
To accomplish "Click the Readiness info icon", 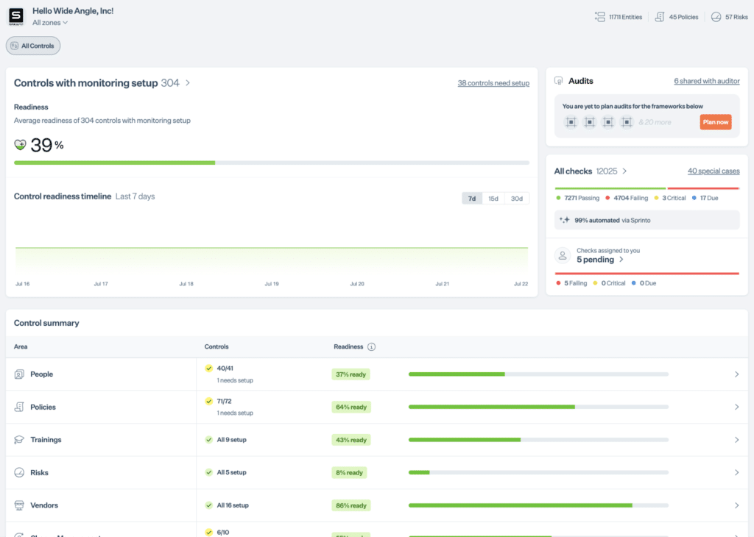I will click(371, 346).
